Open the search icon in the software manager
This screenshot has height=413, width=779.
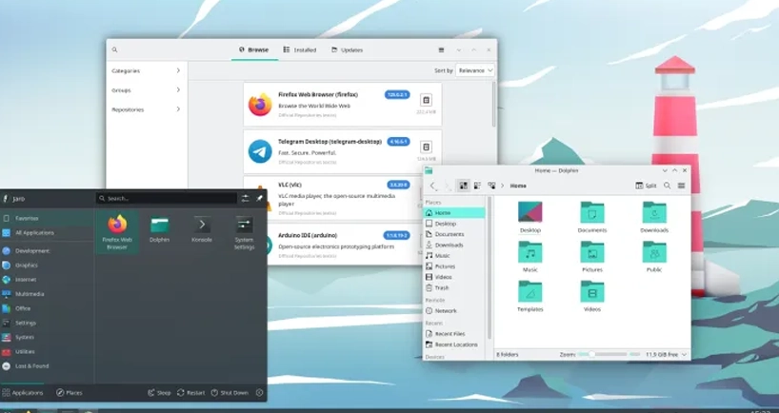[115, 49]
